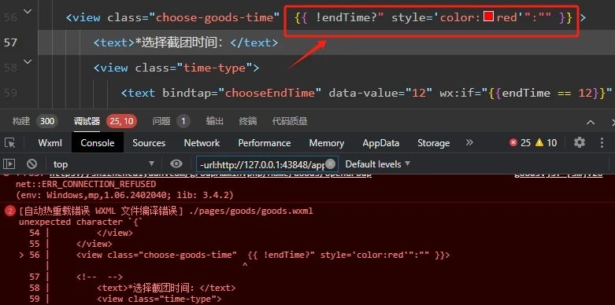This screenshot has width=615, height=305.
Task: Open the Memory tab
Action: pos(326,143)
